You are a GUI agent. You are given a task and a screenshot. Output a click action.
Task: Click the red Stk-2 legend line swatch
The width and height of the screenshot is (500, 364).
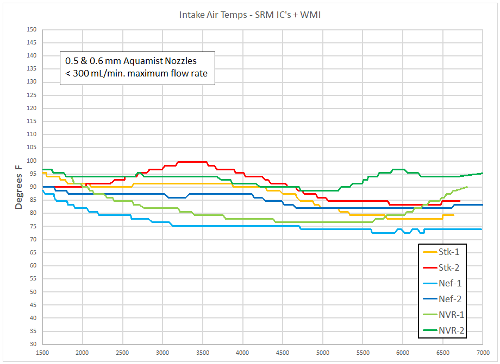tap(430, 267)
